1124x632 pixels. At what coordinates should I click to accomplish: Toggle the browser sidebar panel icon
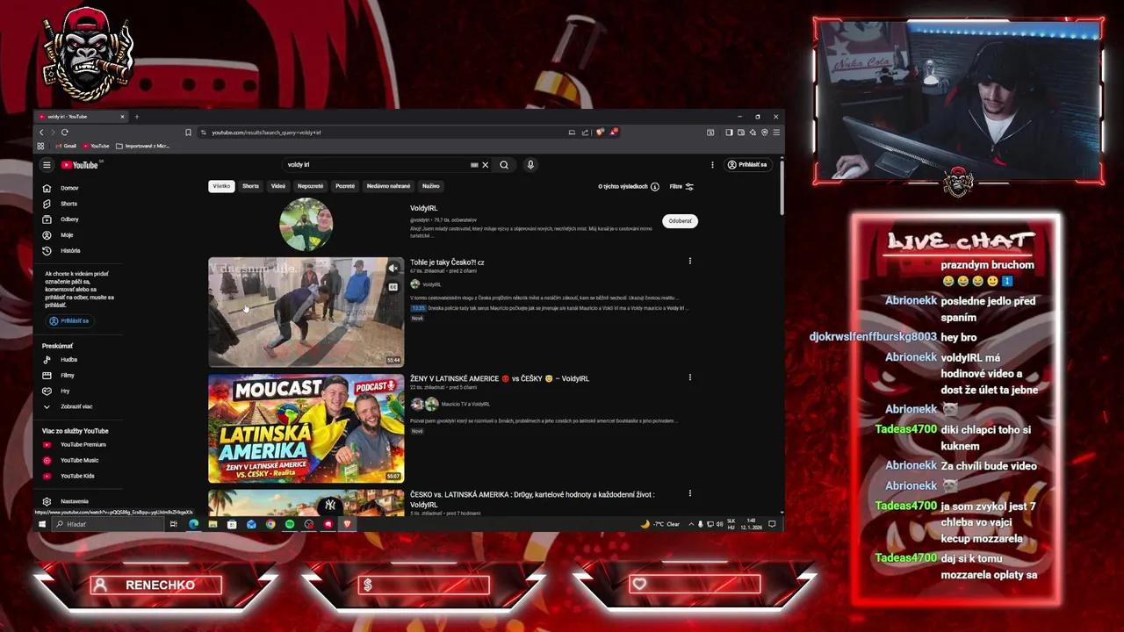pyautogui.click(x=729, y=133)
